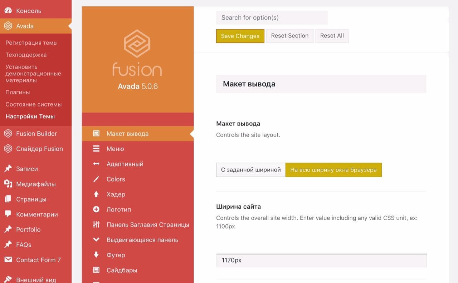Open the Футер options tab
458x283 pixels.
(x=138, y=255)
